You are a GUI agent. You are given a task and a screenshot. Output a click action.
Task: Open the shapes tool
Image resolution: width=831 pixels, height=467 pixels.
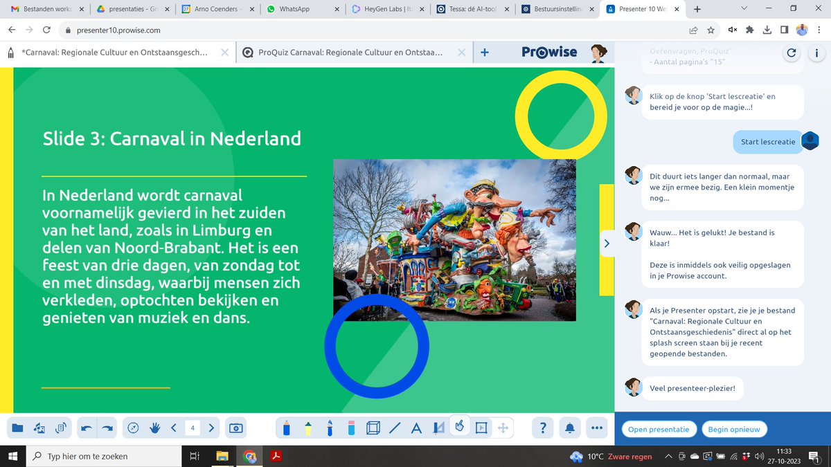[x=373, y=428]
